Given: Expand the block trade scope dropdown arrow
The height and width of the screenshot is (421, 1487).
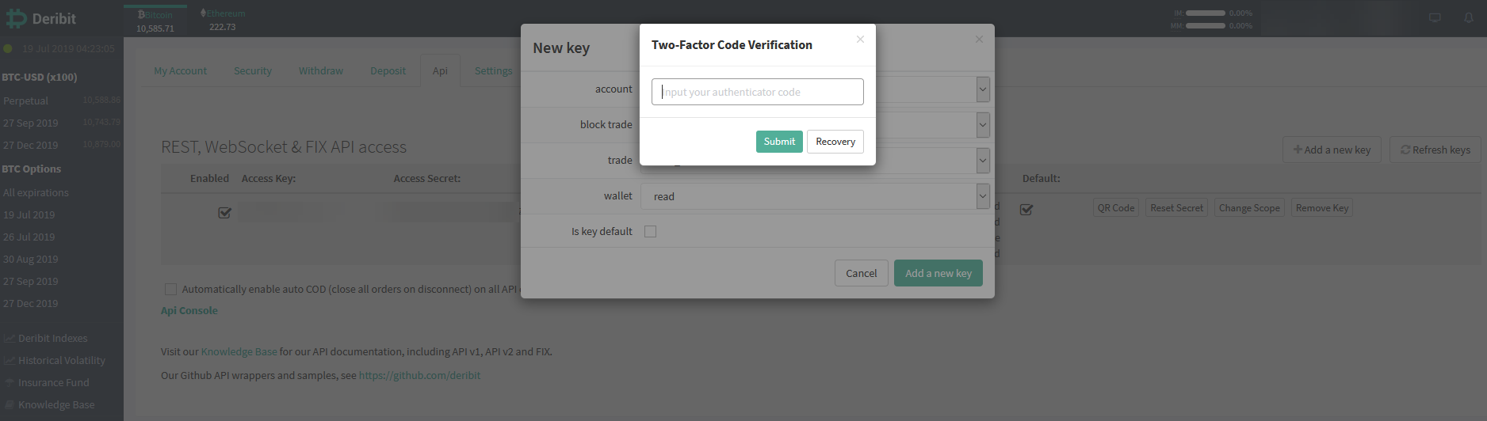Looking at the screenshot, I should pyautogui.click(x=983, y=124).
